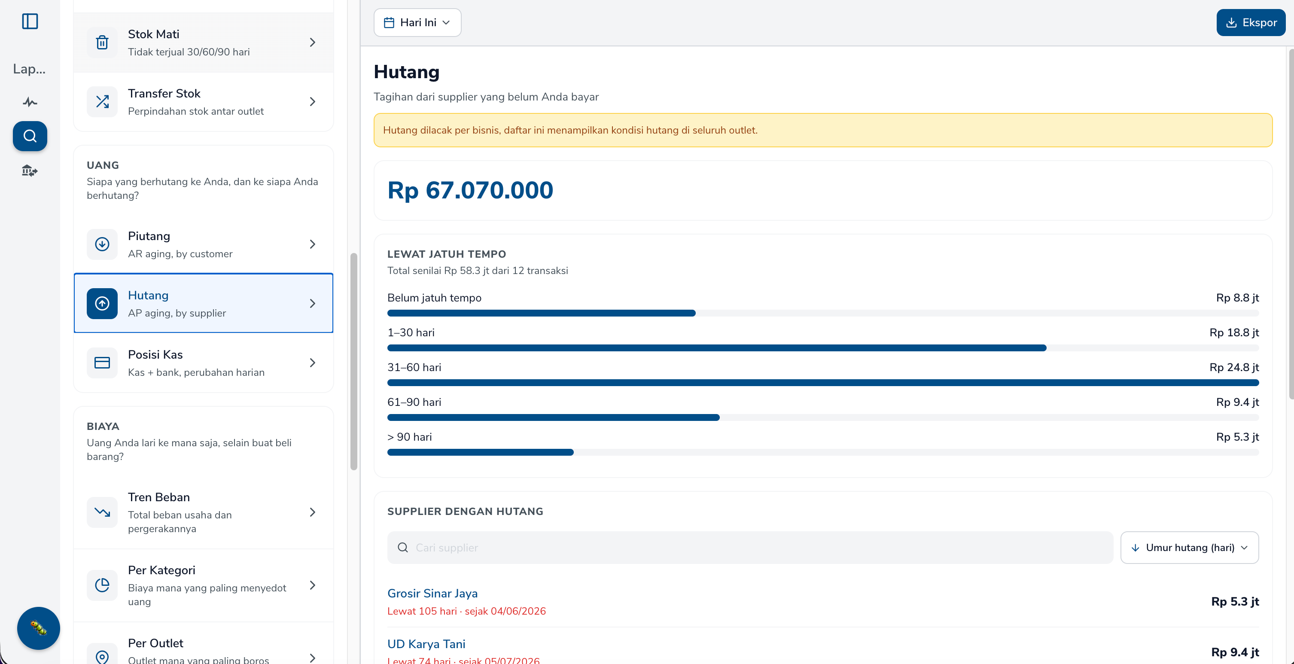The image size is (1294, 664).
Task: Open the Stok Mati report
Action: pos(204,43)
